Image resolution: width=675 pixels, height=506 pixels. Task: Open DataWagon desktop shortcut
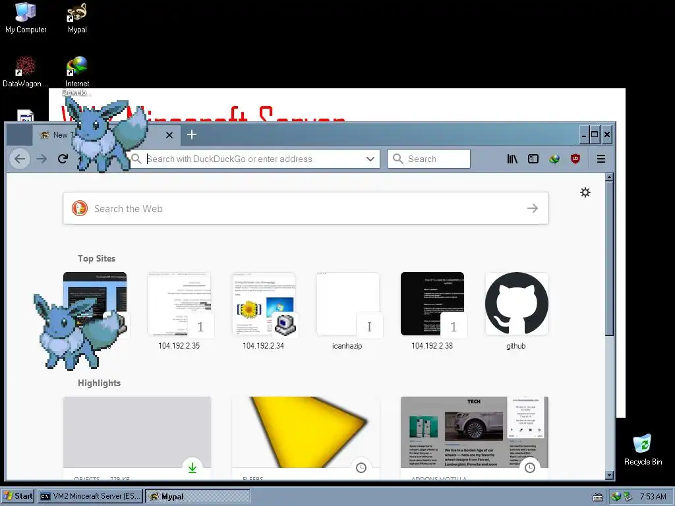click(26, 72)
